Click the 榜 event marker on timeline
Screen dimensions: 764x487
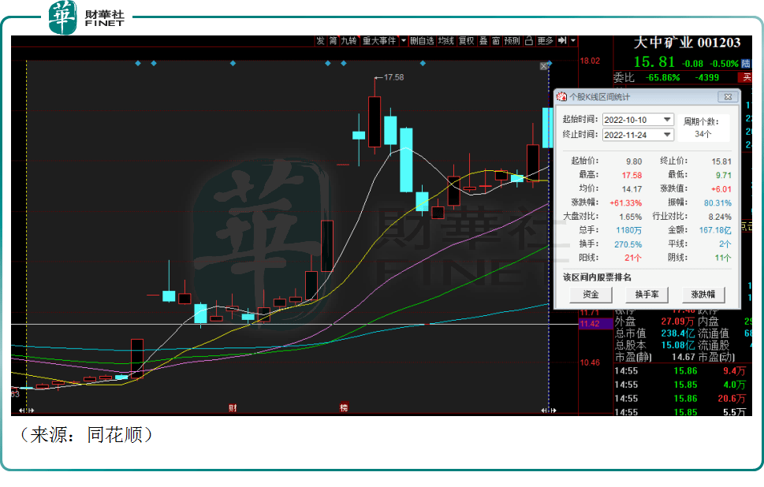[343, 407]
